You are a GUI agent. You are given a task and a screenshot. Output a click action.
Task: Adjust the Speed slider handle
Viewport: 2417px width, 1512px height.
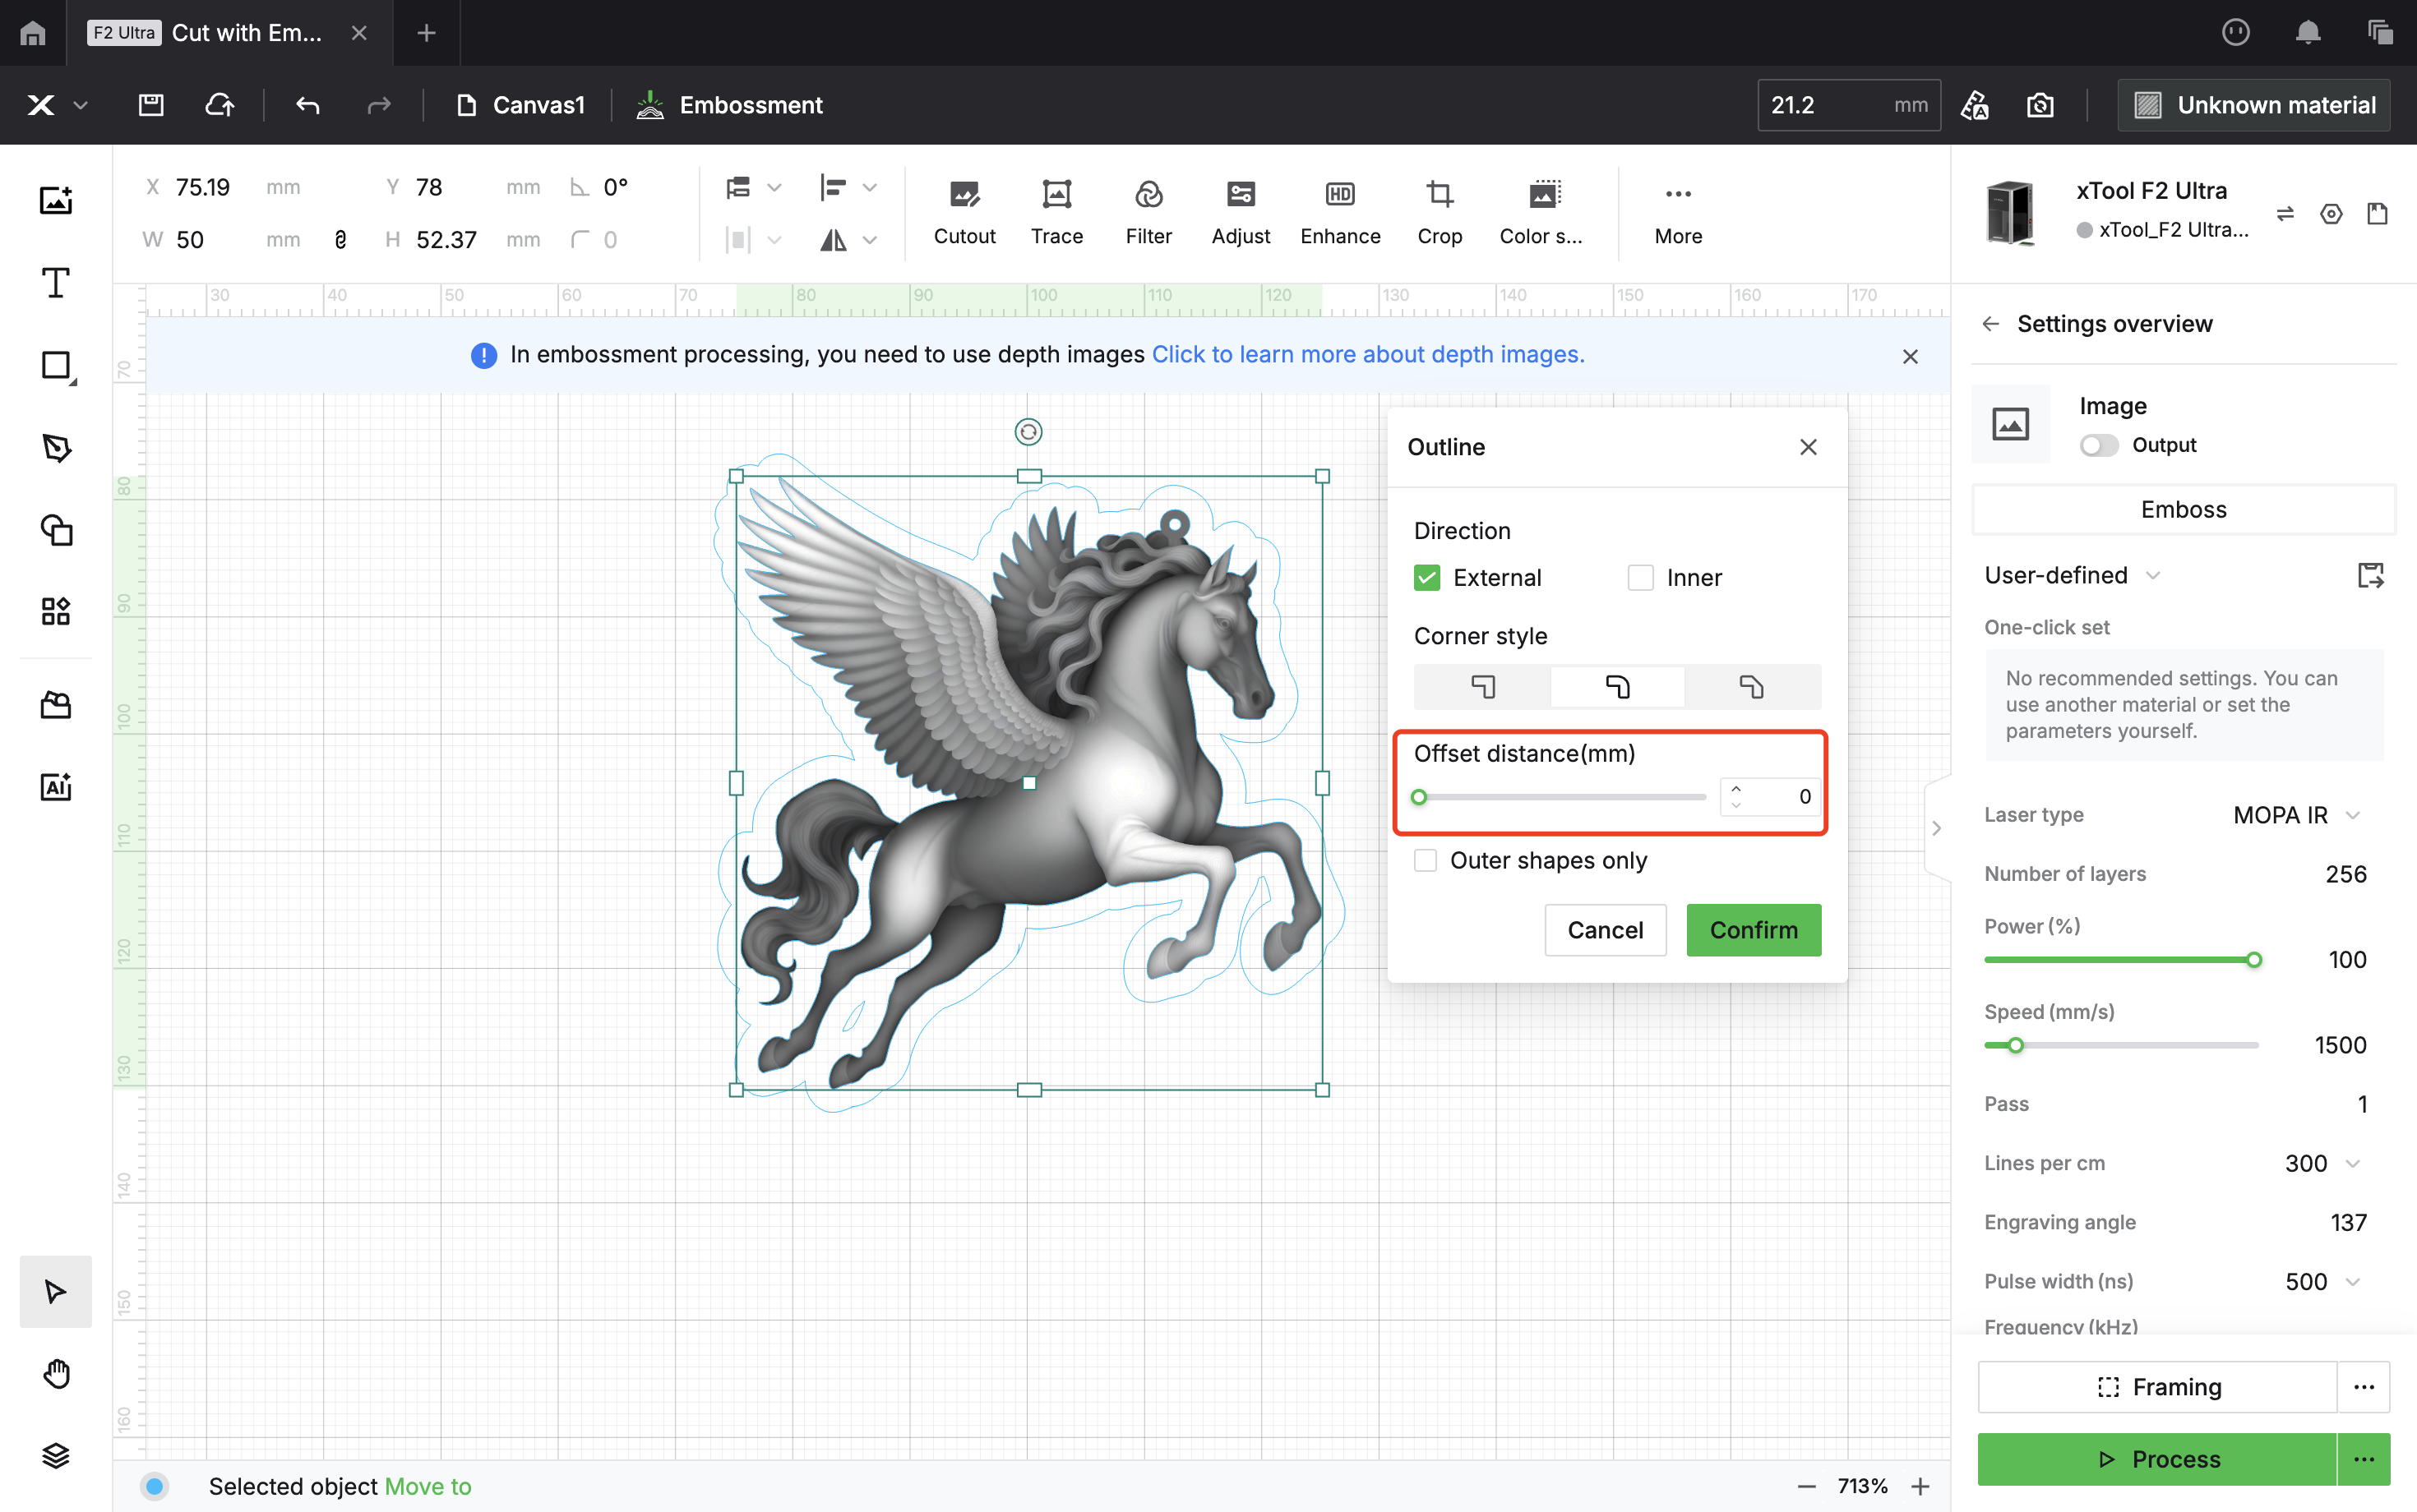click(x=2015, y=1045)
